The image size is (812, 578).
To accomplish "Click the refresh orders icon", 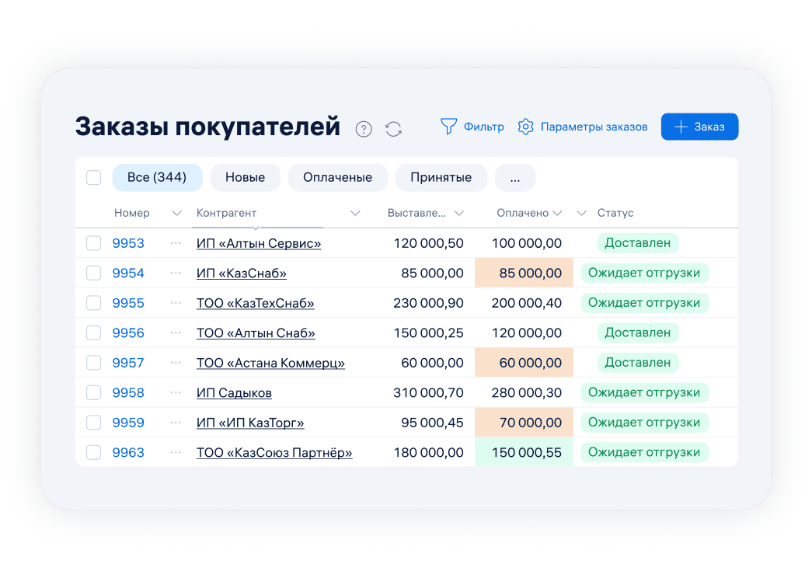I will pos(393,129).
